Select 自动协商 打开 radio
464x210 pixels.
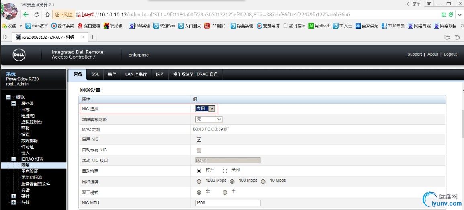[x=199, y=171]
